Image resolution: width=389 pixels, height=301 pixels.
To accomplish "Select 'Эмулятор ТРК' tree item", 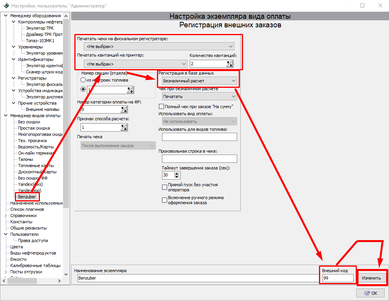I will (x=40, y=28).
